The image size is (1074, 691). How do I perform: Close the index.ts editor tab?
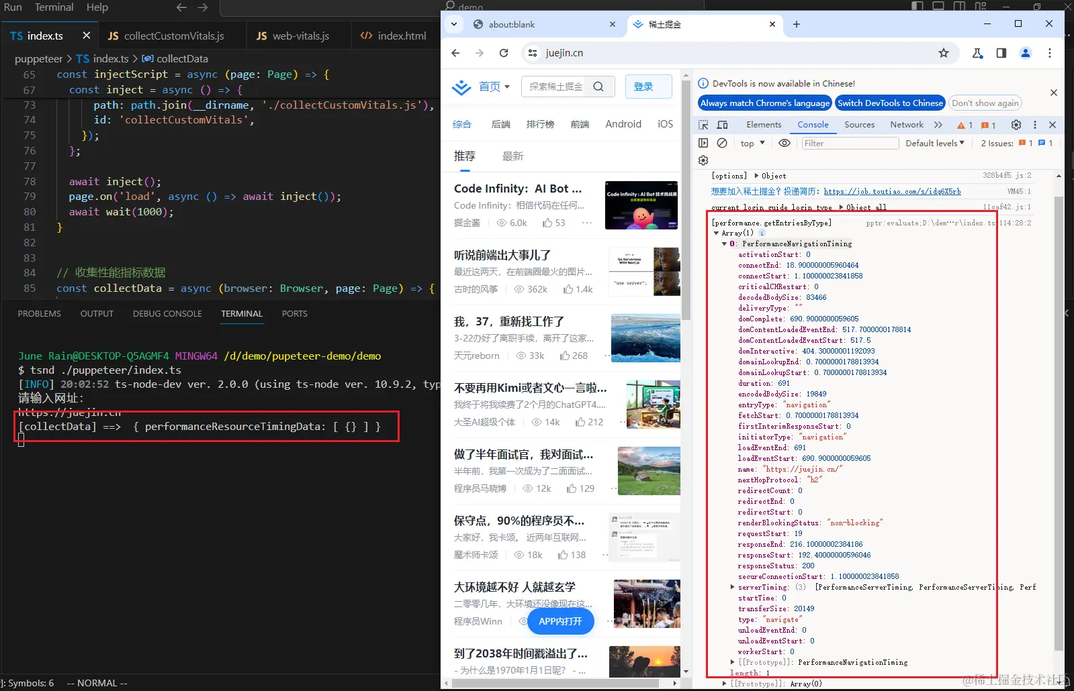point(87,36)
